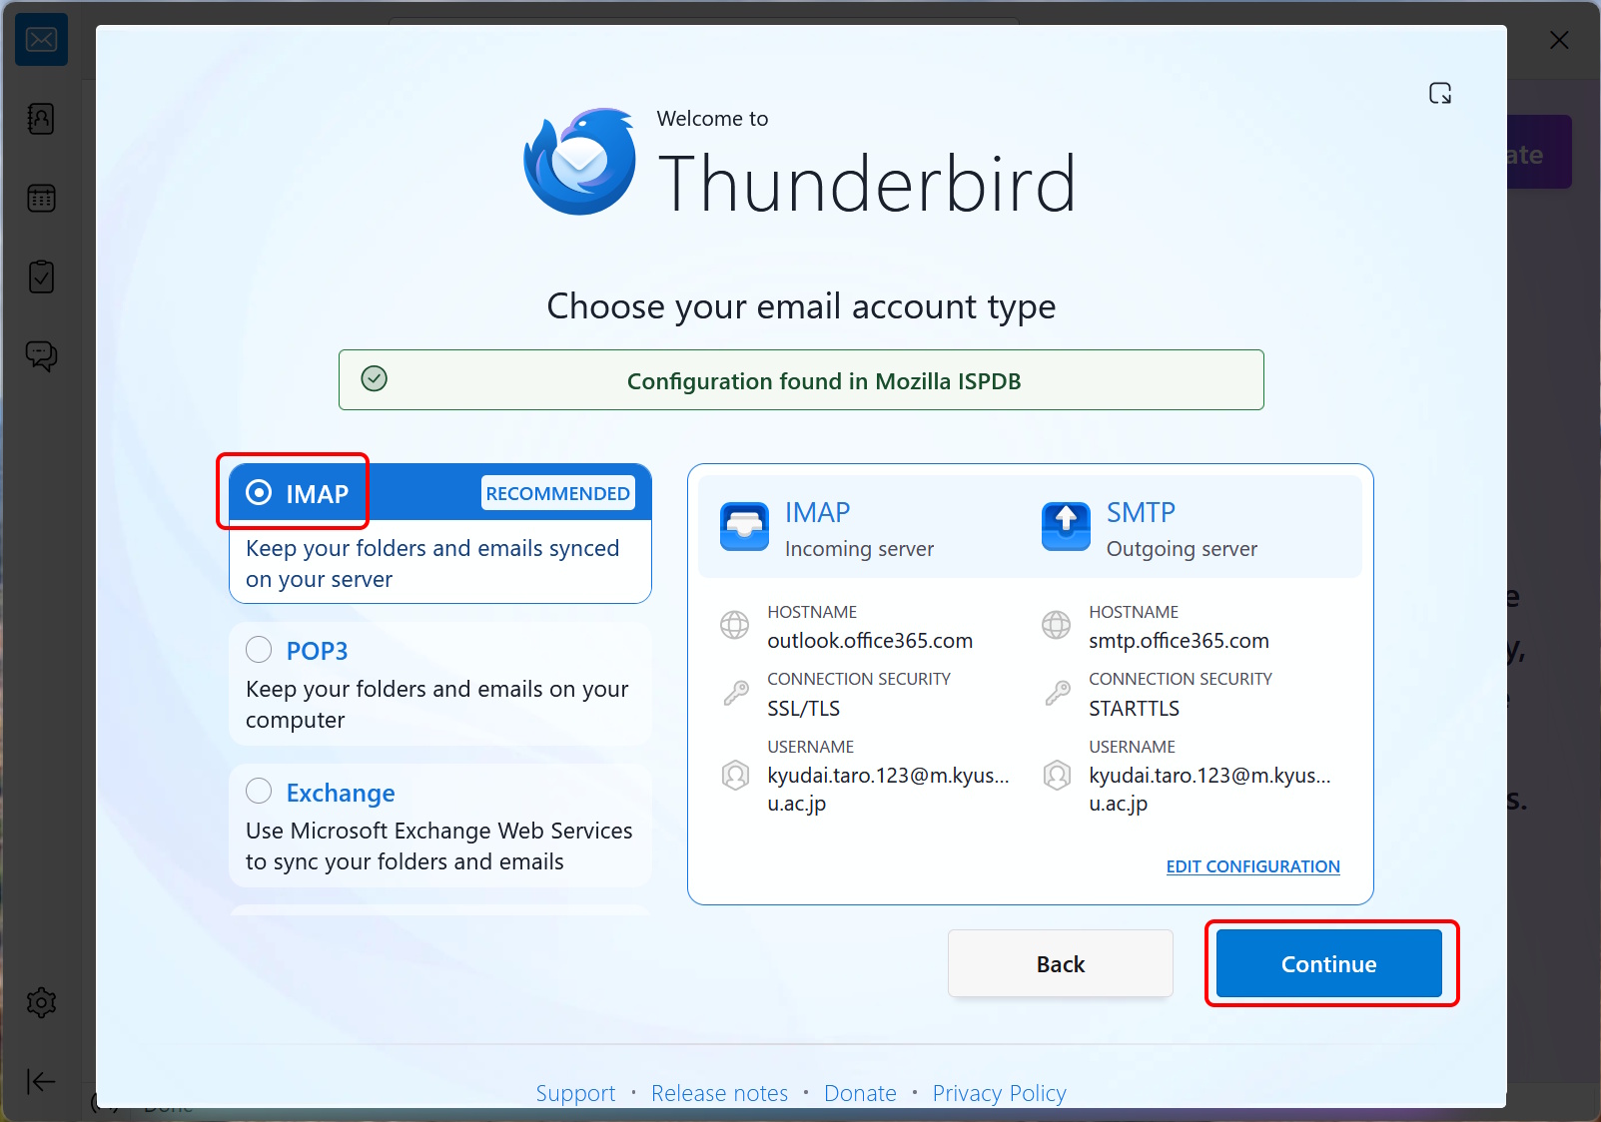This screenshot has height=1122, width=1601.
Task: Select the IMAP radio button
Action: (259, 492)
